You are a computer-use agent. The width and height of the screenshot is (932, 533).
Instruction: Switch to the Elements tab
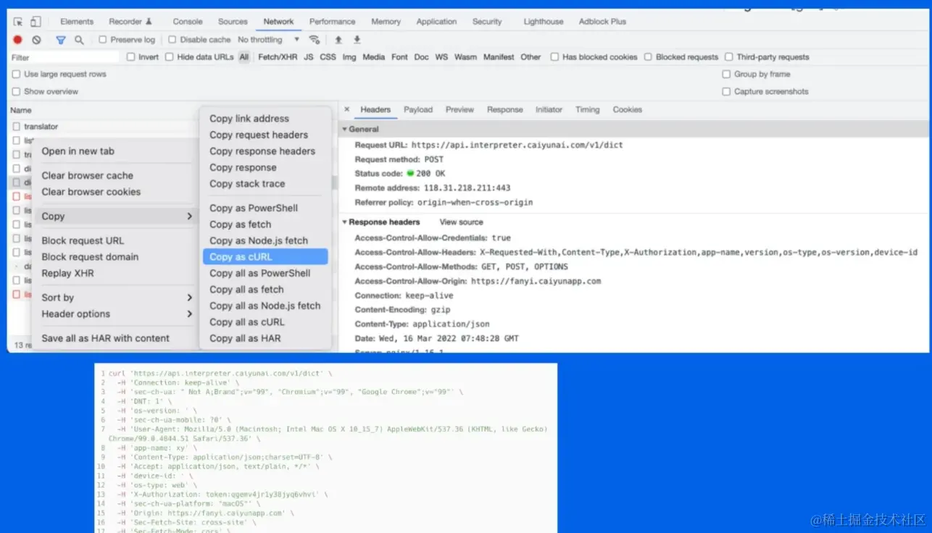click(x=77, y=22)
